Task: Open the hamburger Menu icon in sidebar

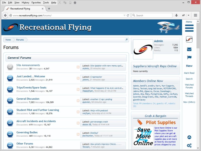Action: [189, 28]
